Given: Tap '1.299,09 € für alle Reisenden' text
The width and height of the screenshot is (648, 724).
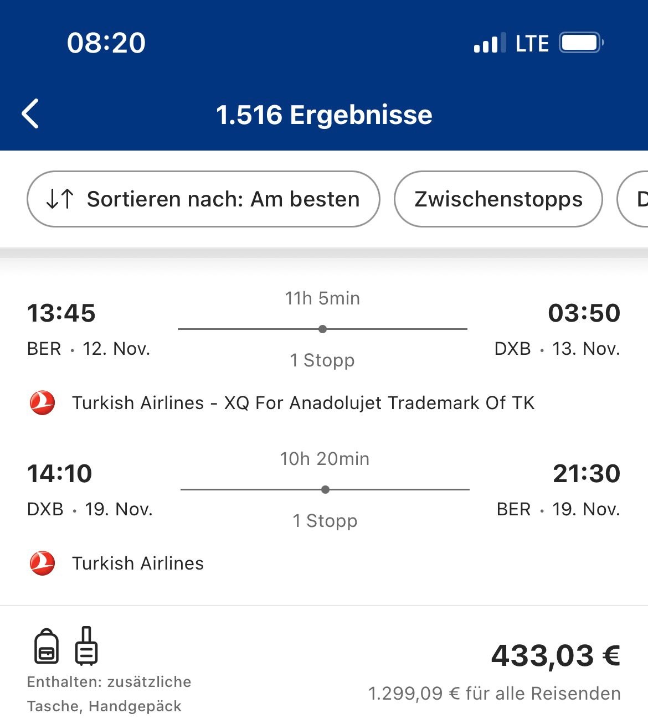Looking at the screenshot, I should 494,693.
